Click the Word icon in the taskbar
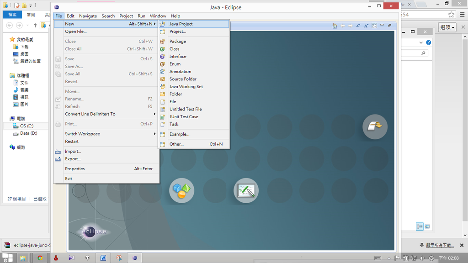 tap(103, 258)
